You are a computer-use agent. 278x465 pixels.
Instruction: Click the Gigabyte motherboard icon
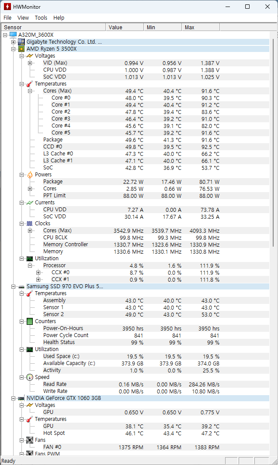click(21, 42)
